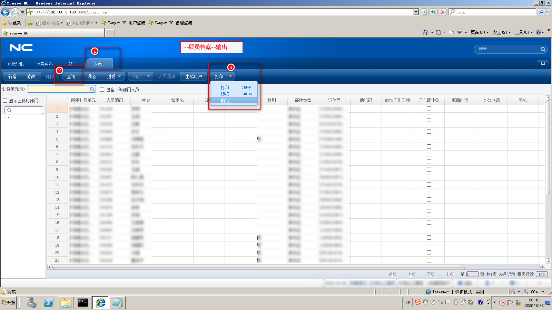The image size is (552, 310).
Task: Click the 生成用户 button
Action: click(x=194, y=76)
